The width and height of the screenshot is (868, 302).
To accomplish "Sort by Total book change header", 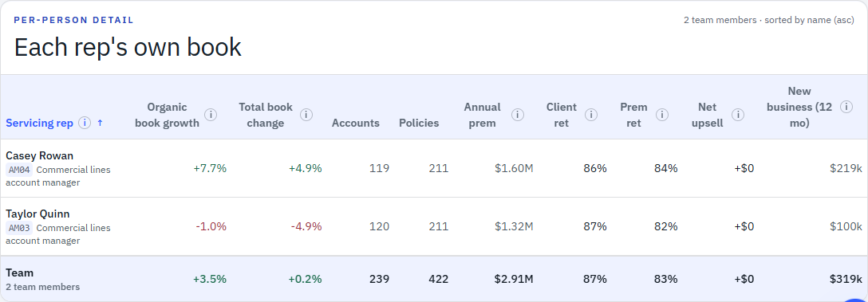I will [x=266, y=115].
